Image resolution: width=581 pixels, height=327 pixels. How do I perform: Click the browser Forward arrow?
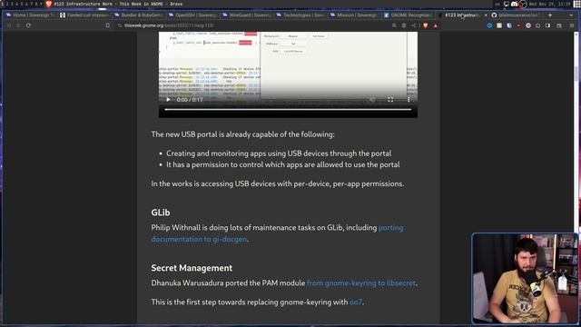[18, 25]
